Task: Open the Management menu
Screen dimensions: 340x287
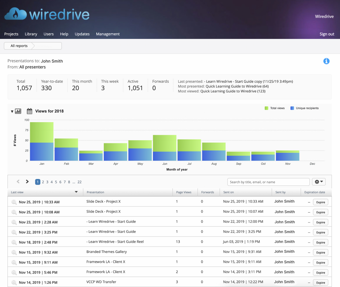Action: 108,34
